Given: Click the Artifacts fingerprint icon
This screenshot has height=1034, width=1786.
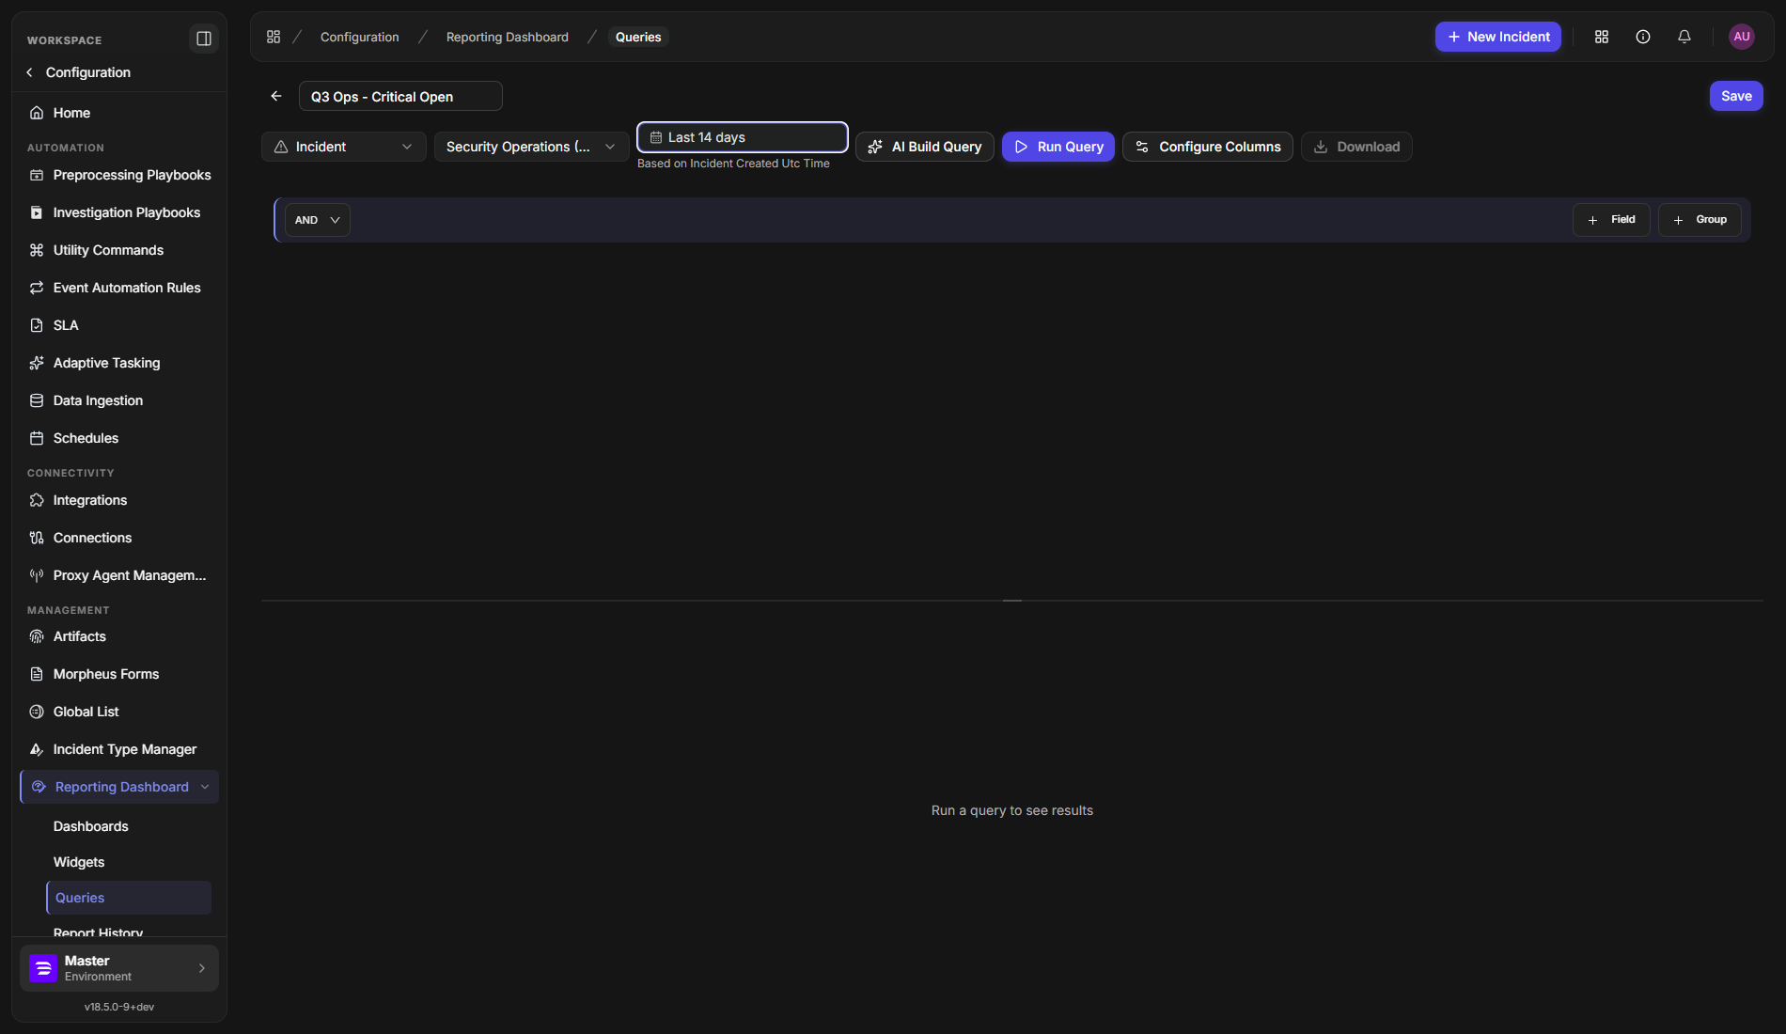Looking at the screenshot, I should tap(37, 636).
